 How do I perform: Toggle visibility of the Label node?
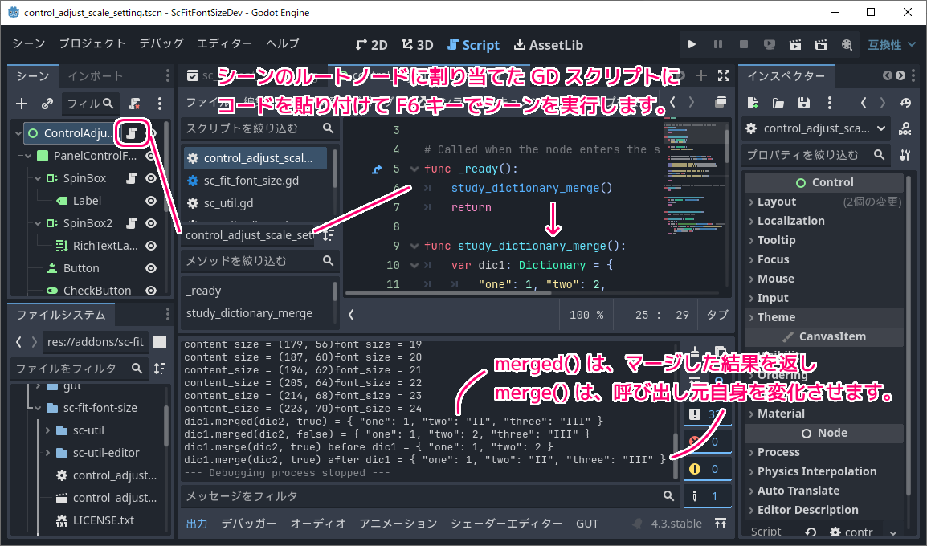point(150,201)
